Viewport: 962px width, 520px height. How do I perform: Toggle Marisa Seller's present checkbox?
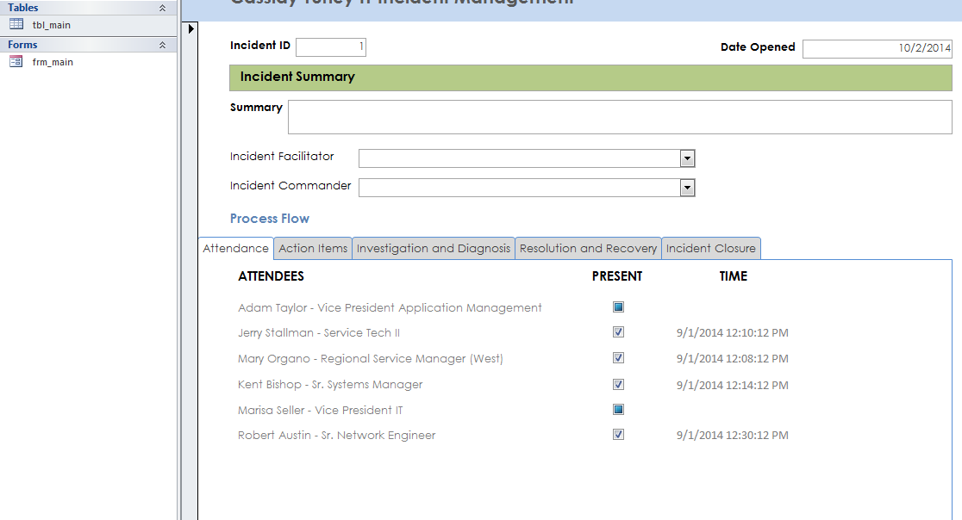pyautogui.click(x=618, y=410)
